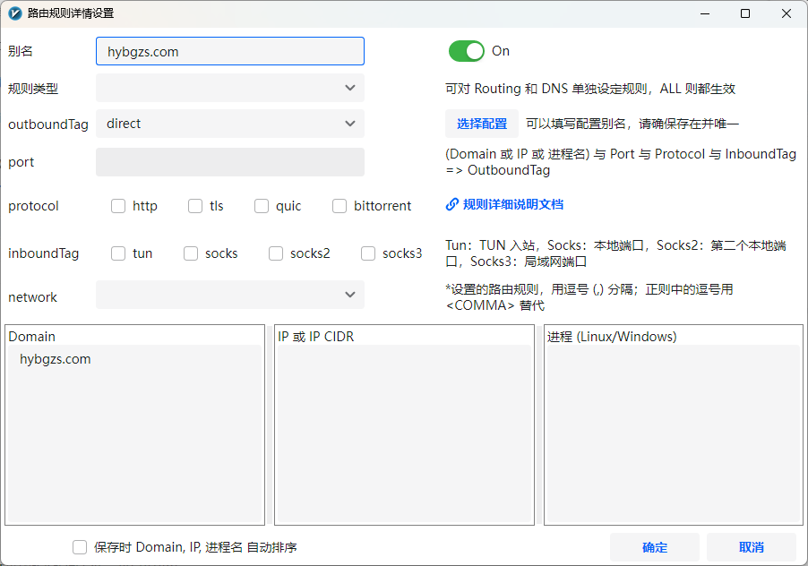Click the hybgzs.com entry in Domain box
This screenshot has width=808, height=566.
56,359
